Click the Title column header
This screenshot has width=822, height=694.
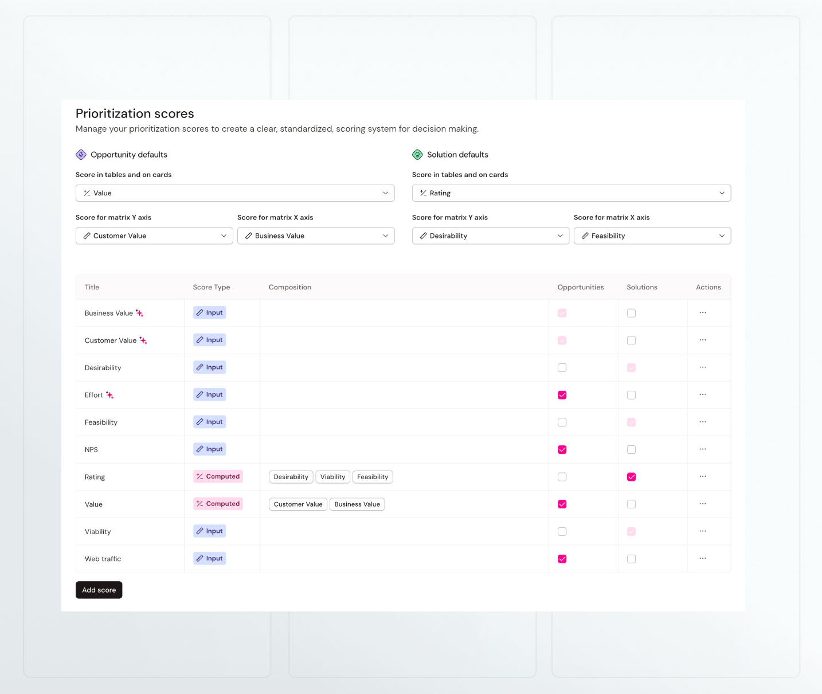pos(92,287)
